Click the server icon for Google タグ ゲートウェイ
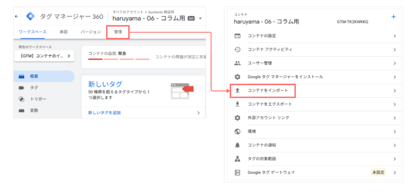Image resolution: width=416 pixels, height=192 pixels. pyautogui.click(x=237, y=173)
